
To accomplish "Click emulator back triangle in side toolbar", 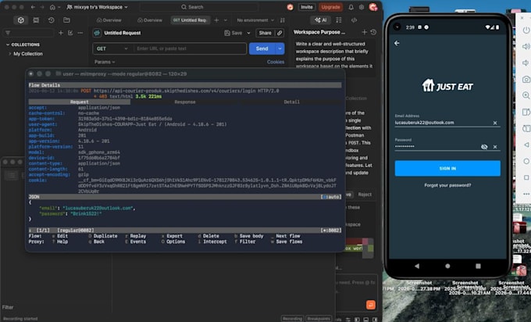I will (526, 145).
